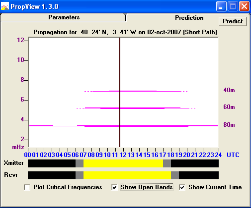The width and height of the screenshot is (251, 208).
Task: Click the yellow daylight section of Rcvr bar
Action: [127, 175]
